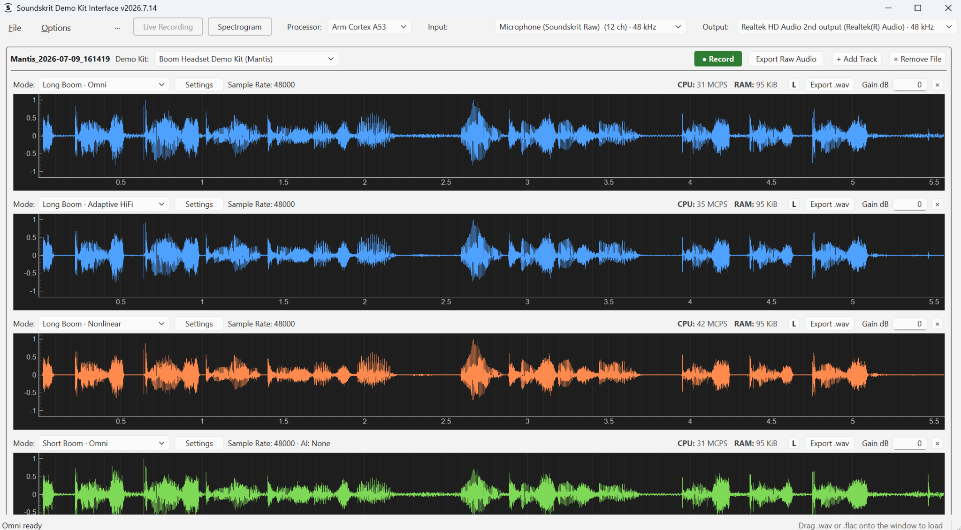
Task: Open the Processor dropdown Arm Cortex A53
Action: point(369,27)
